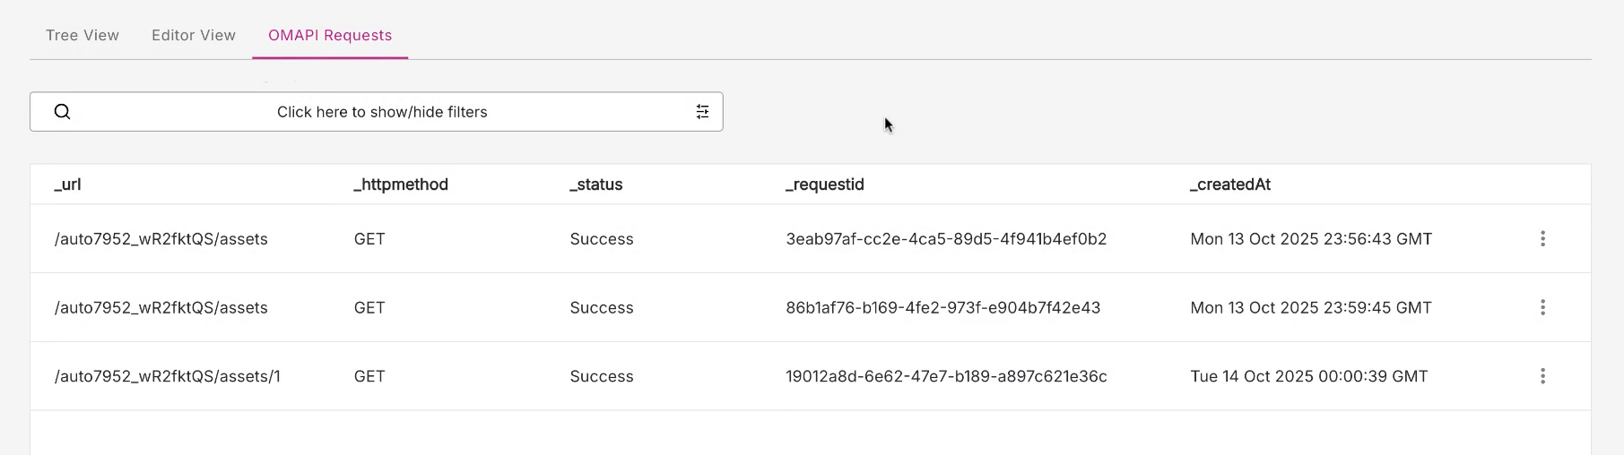Select the /auto7952_wR2fktQS/assets/1 URL cell
This screenshot has height=455, width=1624.
pyautogui.click(x=168, y=377)
